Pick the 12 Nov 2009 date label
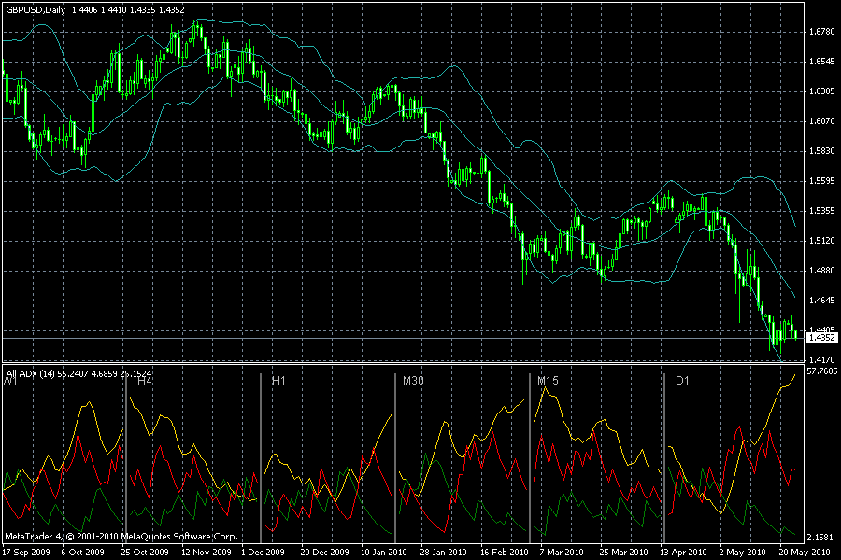This screenshot has width=841, height=560. coord(206,552)
